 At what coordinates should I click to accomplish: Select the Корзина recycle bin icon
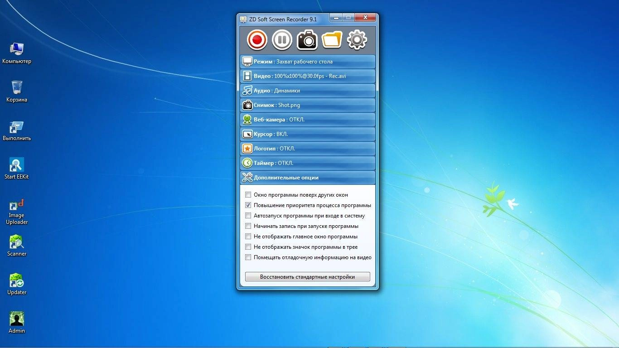[17, 92]
